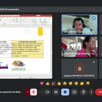Click the present screen button
The width and height of the screenshot is (102, 102).
74,92
